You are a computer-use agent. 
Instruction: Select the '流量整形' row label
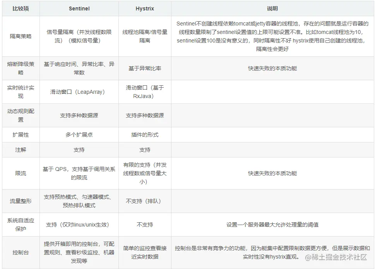click(21, 201)
